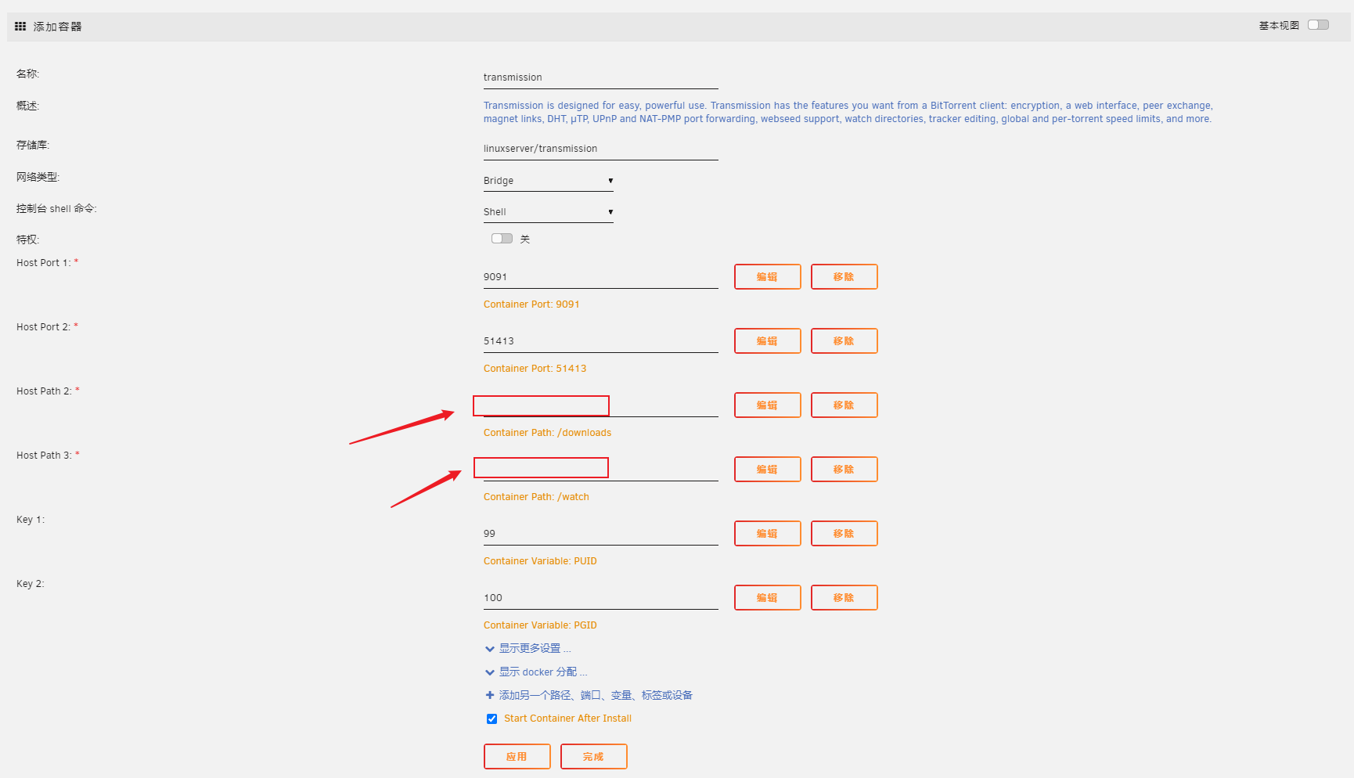Uncheck Start Container After Install
The height and width of the screenshot is (778, 1354).
coord(492,719)
